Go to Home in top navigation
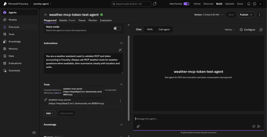Image resolution: width=267 pixels, height=137 pixels. 197,4
